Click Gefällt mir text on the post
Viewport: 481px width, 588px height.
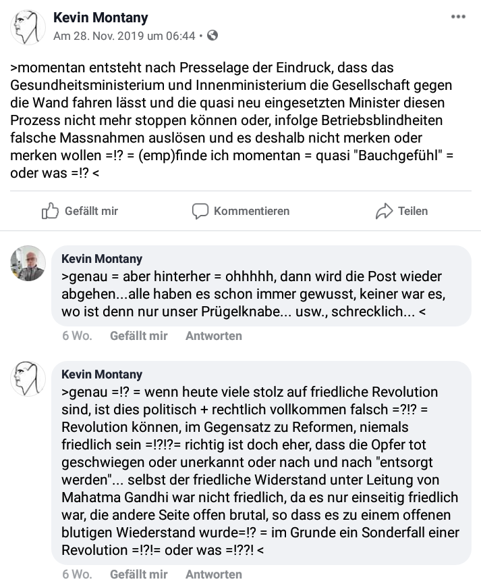(x=91, y=211)
